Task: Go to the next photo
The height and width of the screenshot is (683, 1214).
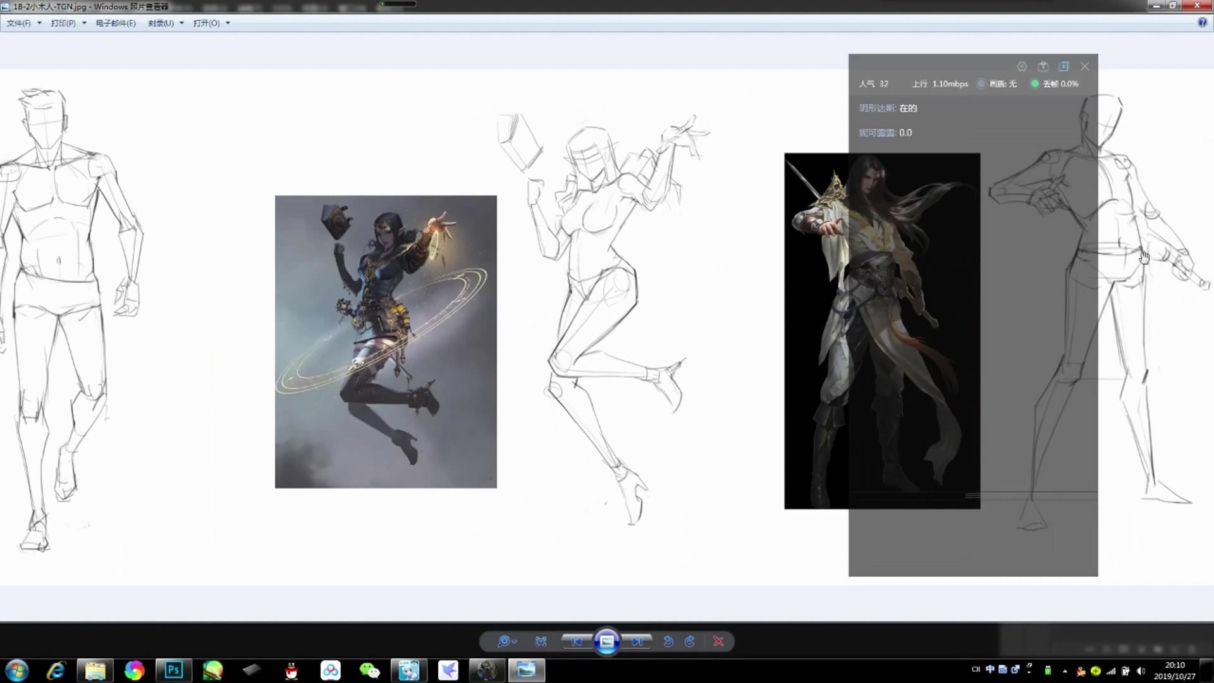Action: (637, 641)
